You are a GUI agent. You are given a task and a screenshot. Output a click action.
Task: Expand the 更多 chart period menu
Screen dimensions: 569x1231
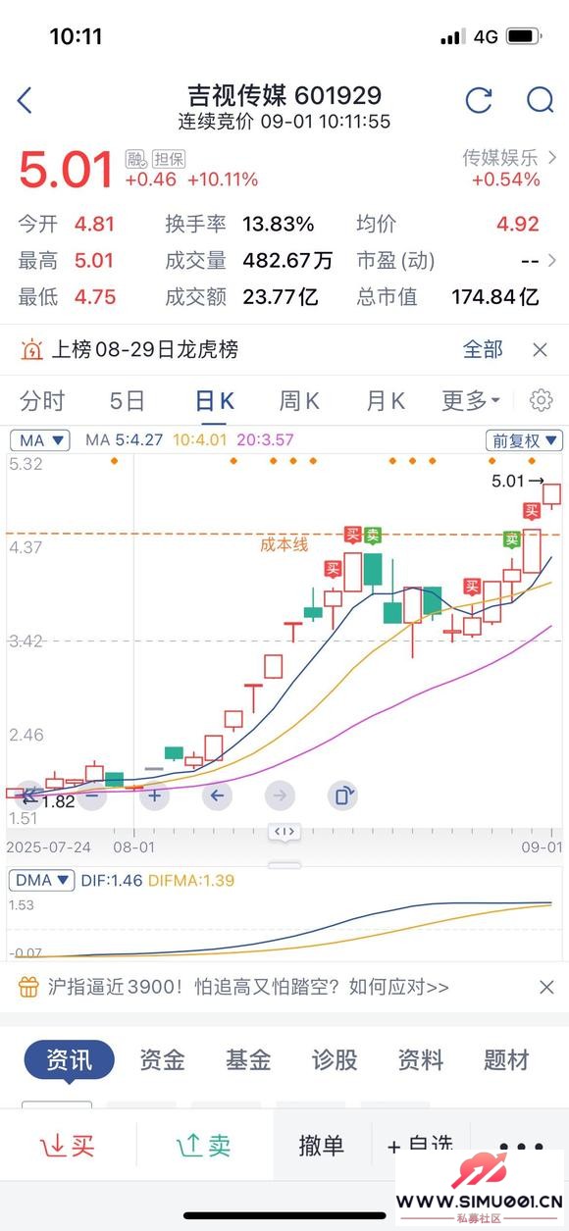tap(471, 400)
